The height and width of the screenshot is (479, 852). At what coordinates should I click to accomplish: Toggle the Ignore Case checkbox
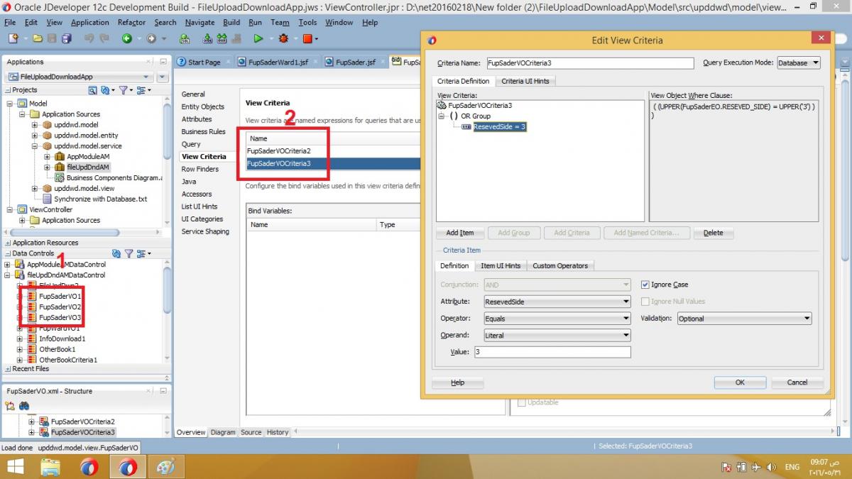645,285
